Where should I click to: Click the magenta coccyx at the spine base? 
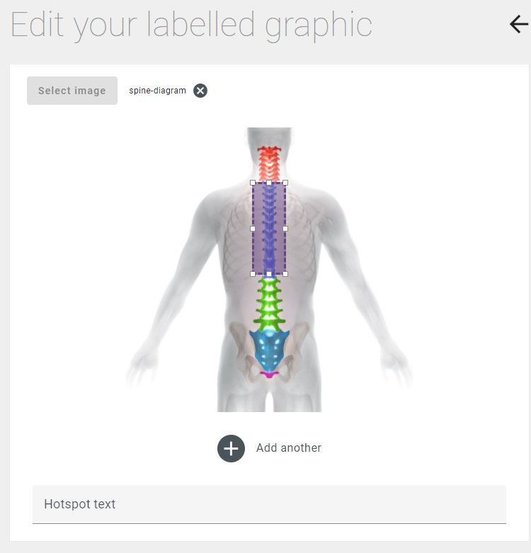(x=269, y=375)
